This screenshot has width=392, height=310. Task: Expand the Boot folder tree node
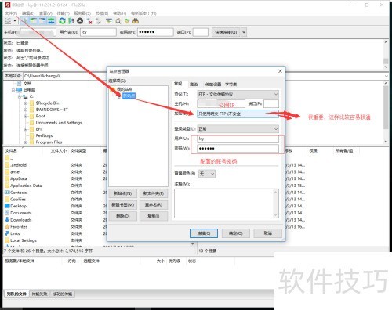click(x=26, y=116)
